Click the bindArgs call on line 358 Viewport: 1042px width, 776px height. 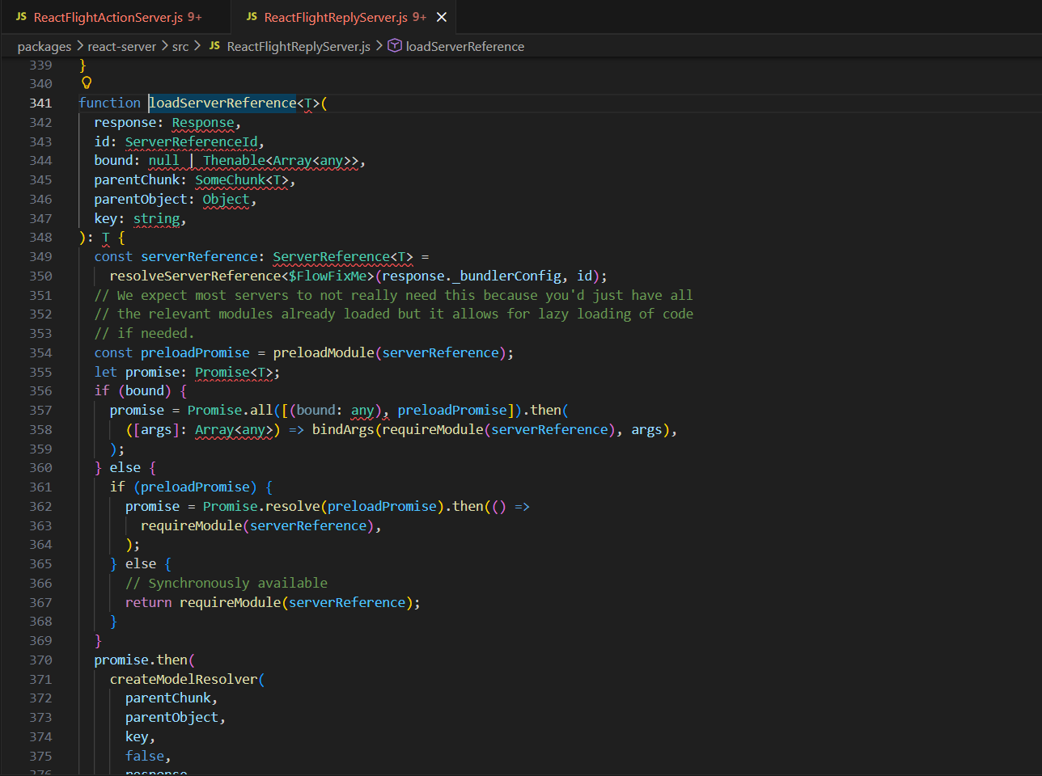point(343,430)
